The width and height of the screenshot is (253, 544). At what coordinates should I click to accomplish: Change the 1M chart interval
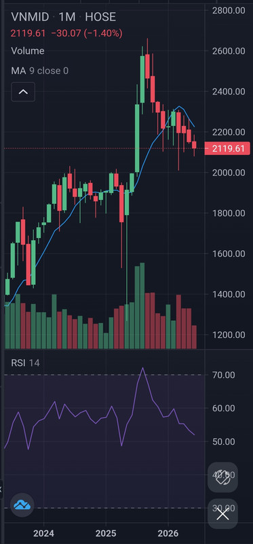[67, 17]
